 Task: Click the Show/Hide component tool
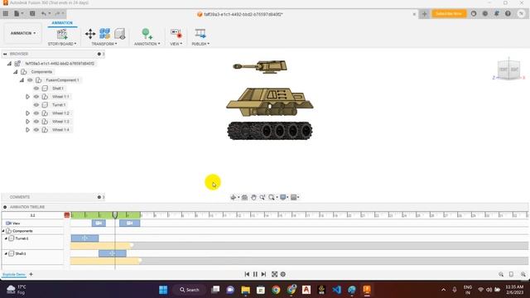coord(119,34)
